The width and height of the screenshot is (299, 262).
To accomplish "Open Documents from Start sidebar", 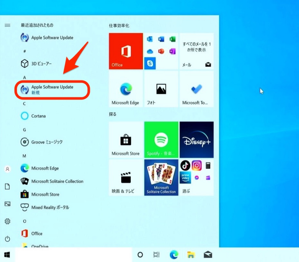I will pyautogui.click(x=7, y=186).
